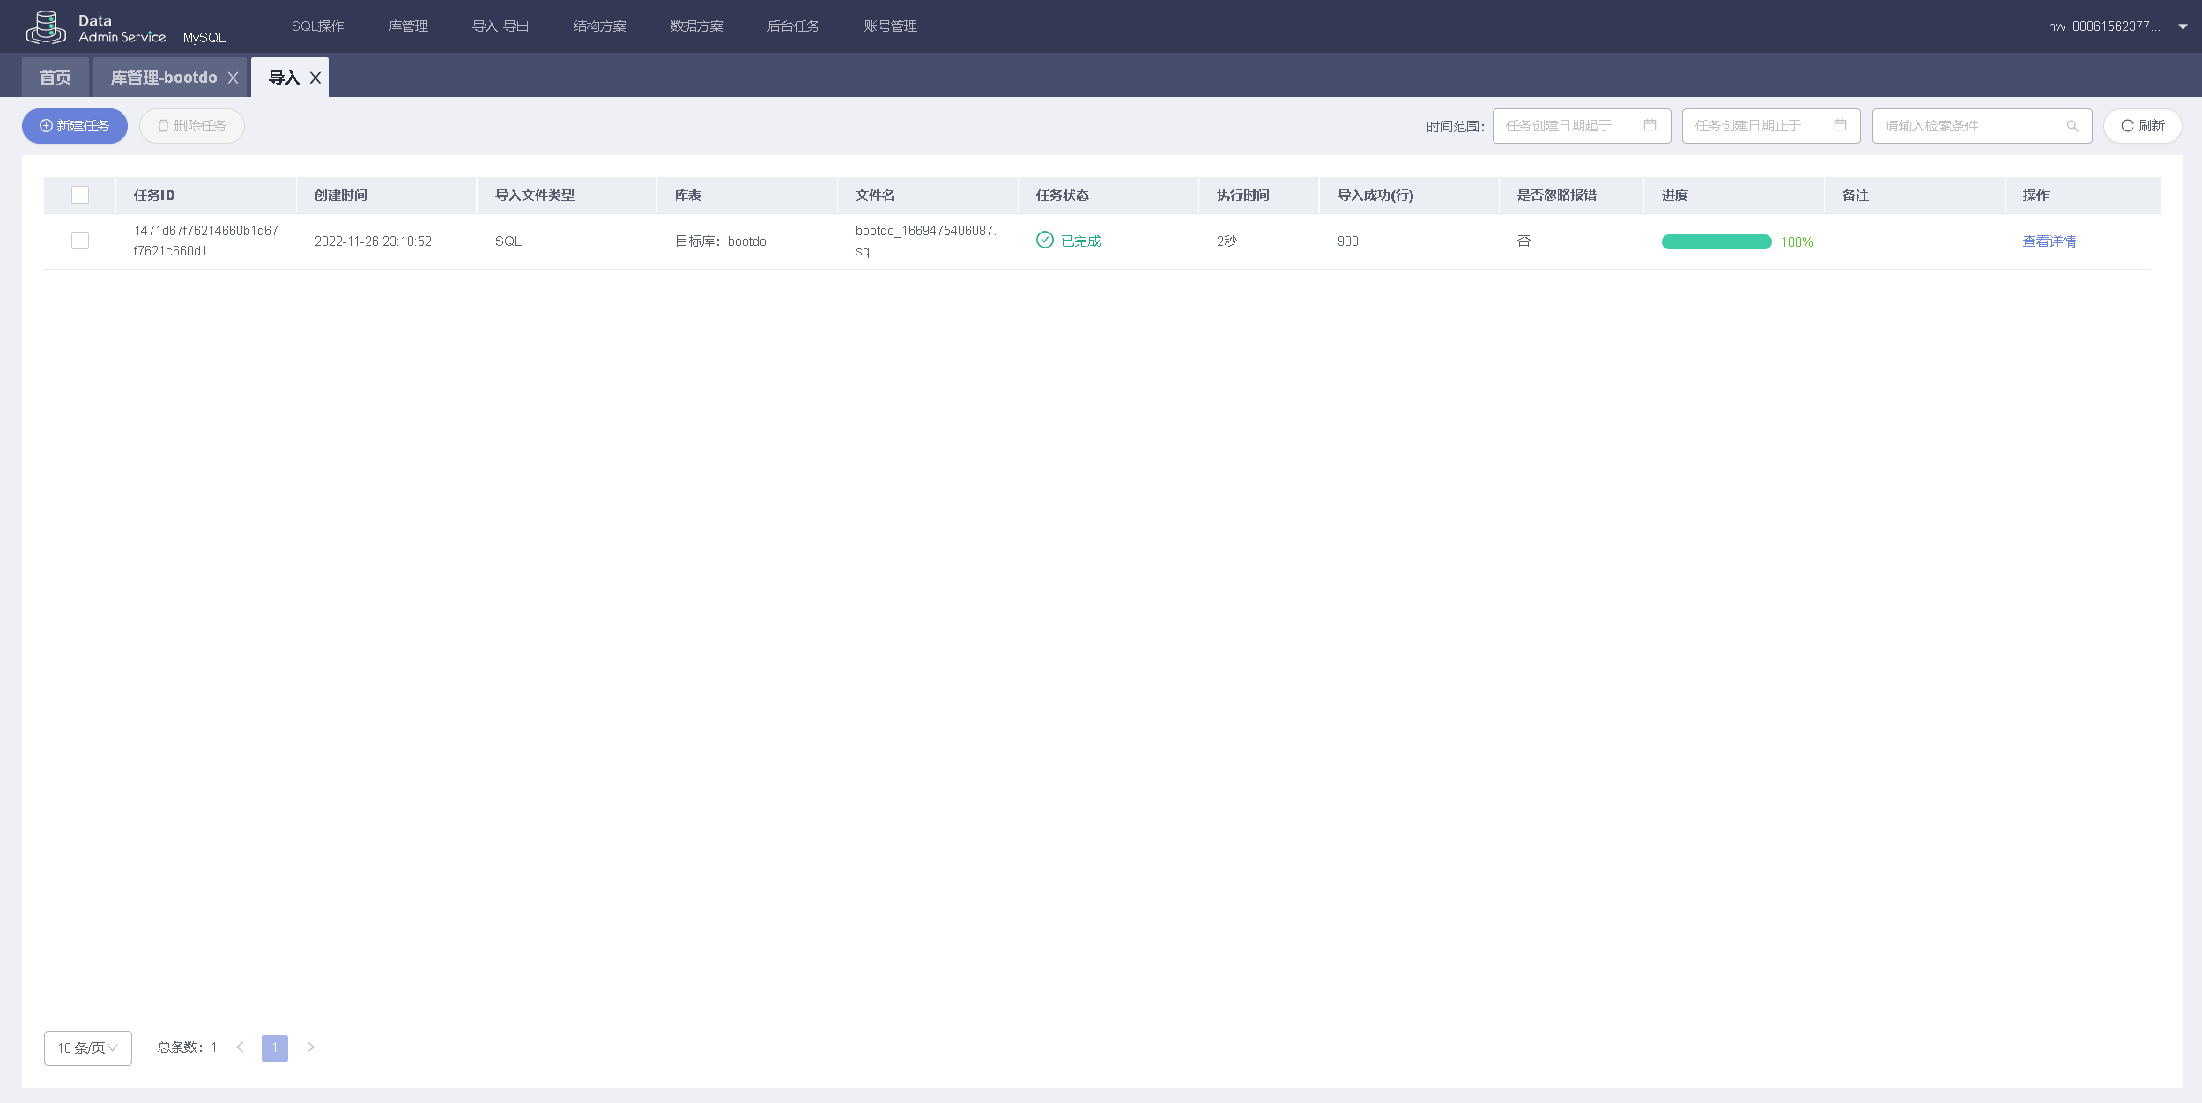This screenshot has height=1103, width=2202.
Task: Click the 新建任务 button
Action: point(75,126)
